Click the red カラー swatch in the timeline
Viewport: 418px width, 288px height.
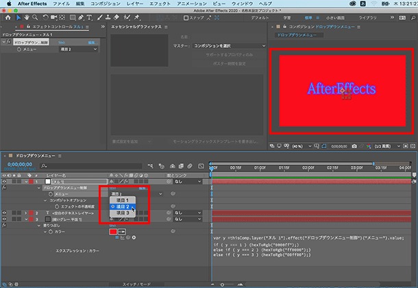coord(113,232)
